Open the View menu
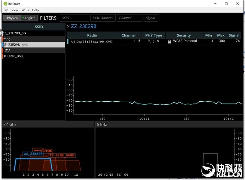This screenshot has width=245, height=180. click(x=15, y=10)
